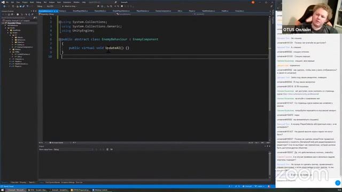Open the File menu
Image resolution: width=342 pixels, height=192 pixels.
pyautogui.click(x=7, y=2)
